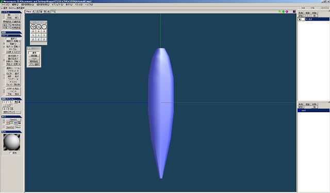The height and width of the screenshot is (193, 330).
Task: Switch to the XY view button
Action: point(16,123)
